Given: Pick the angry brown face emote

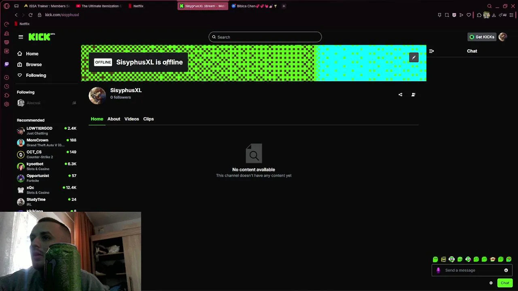Looking at the screenshot, I should pos(444,259).
